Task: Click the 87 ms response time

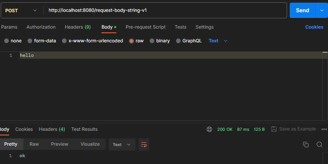Action: tap(243, 129)
